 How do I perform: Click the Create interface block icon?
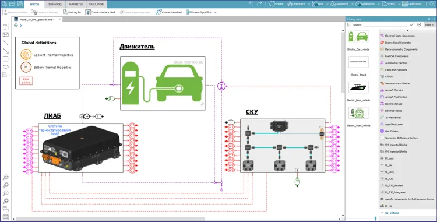pos(100,12)
